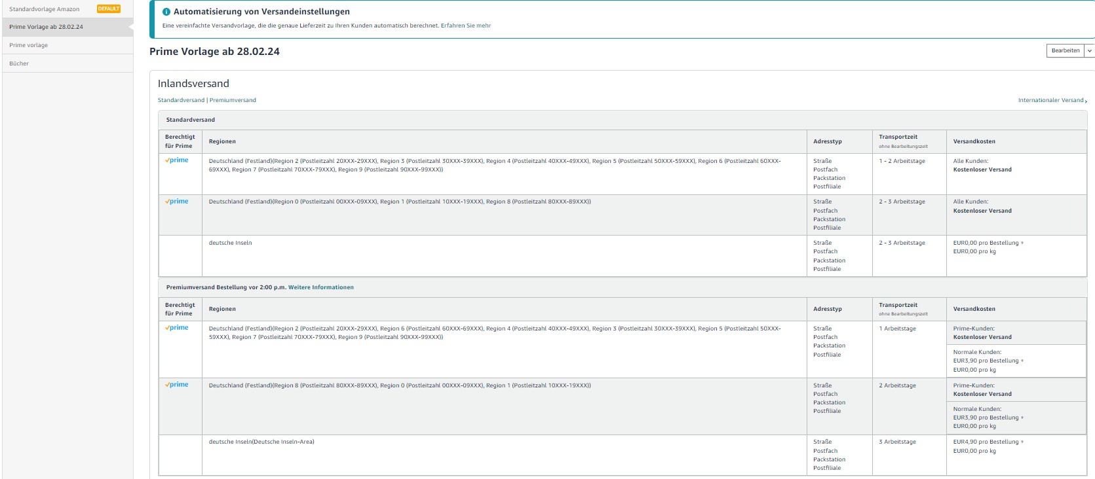
Task: Click the 2 - 3 Arbeitstage cell in the deutsche Inseln standard row
Action: [x=909, y=256]
